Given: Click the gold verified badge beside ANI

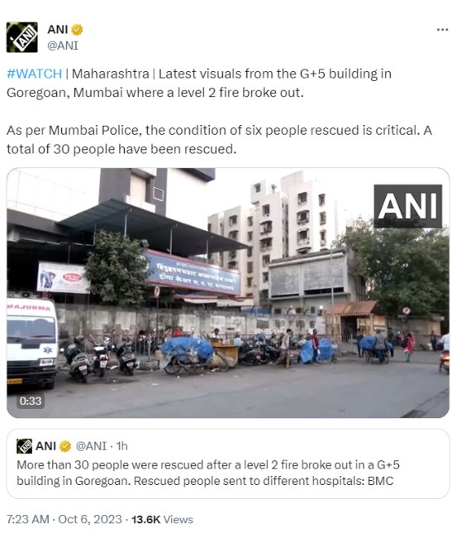Looking at the screenshot, I should pos(77,30).
